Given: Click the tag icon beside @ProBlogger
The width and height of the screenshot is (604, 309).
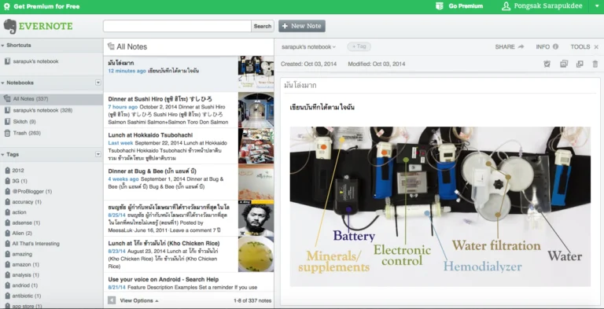Looking at the screenshot, I should [7, 191].
